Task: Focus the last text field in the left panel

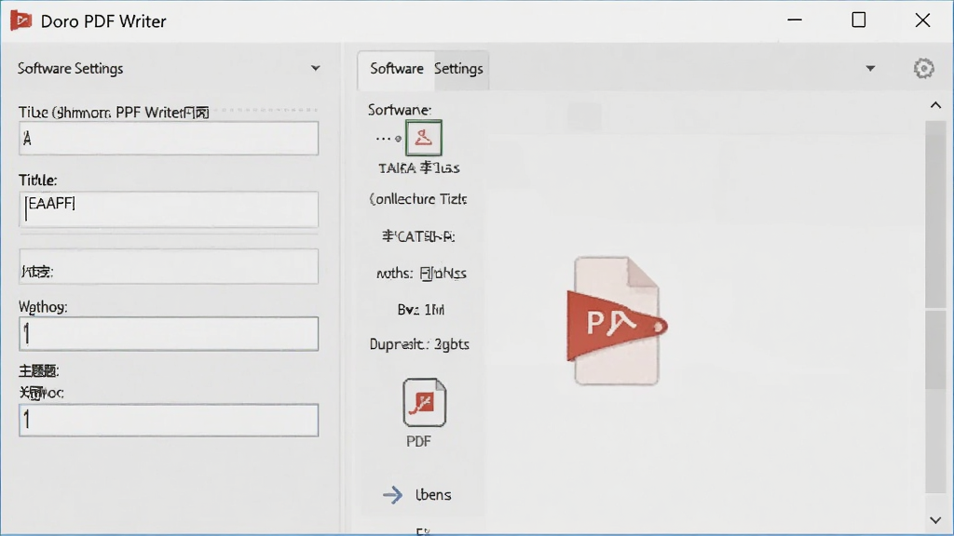Action: 169,420
